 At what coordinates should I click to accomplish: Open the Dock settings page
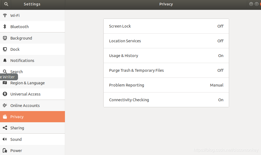click(x=32, y=49)
